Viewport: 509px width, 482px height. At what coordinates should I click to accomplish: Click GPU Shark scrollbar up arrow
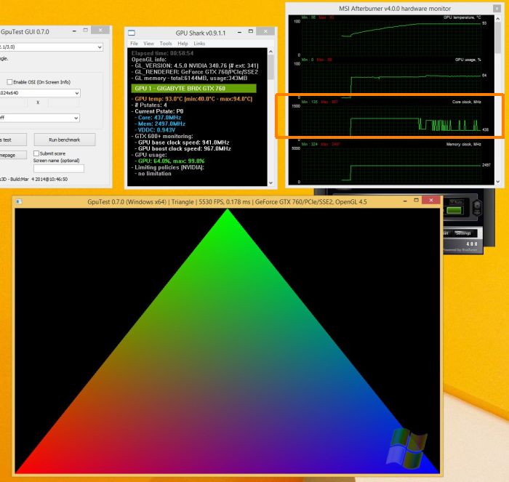tap(270, 52)
